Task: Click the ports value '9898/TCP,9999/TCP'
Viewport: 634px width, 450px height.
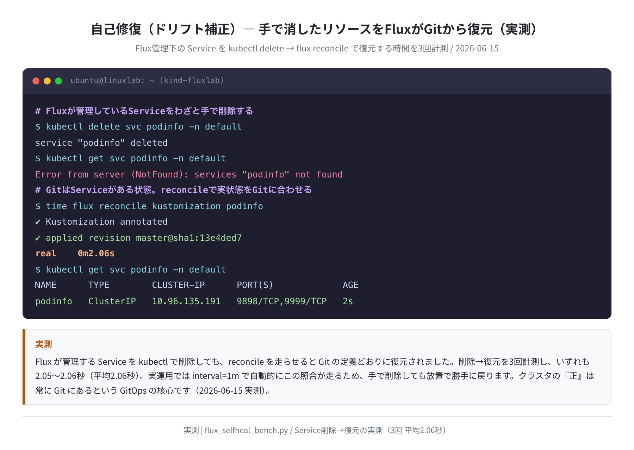Action: (282, 301)
